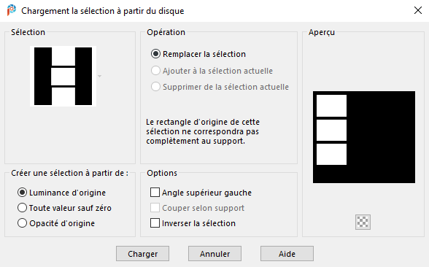Cancel with the Annuler button
Image resolution: width=429 pixels, height=267 pixels.
214,254
